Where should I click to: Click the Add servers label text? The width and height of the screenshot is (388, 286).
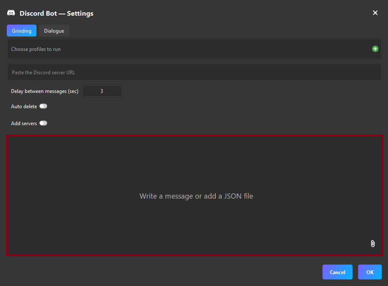[x=24, y=123]
